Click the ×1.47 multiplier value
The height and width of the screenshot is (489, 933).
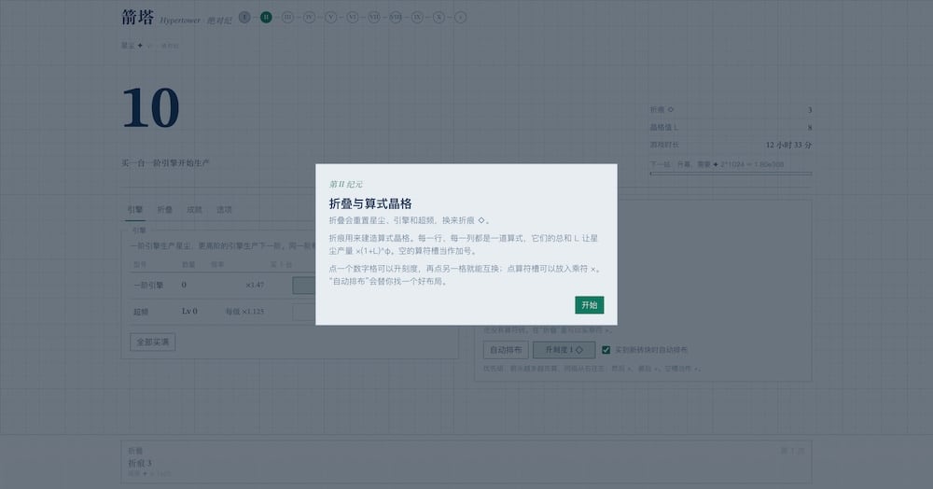pyautogui.click(x=256, y=285)
